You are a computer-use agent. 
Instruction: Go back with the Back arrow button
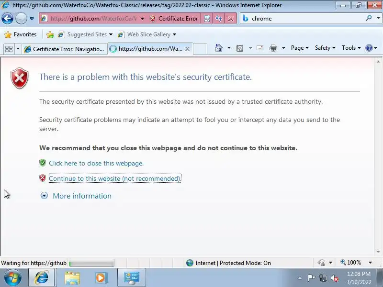coord(7,19)
